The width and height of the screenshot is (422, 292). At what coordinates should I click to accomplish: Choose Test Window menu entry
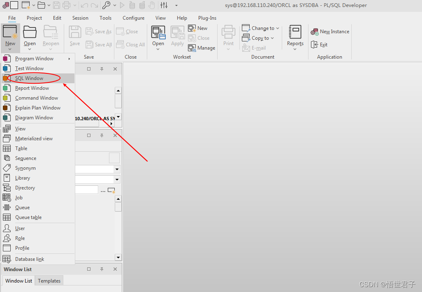tap(38, 68)
